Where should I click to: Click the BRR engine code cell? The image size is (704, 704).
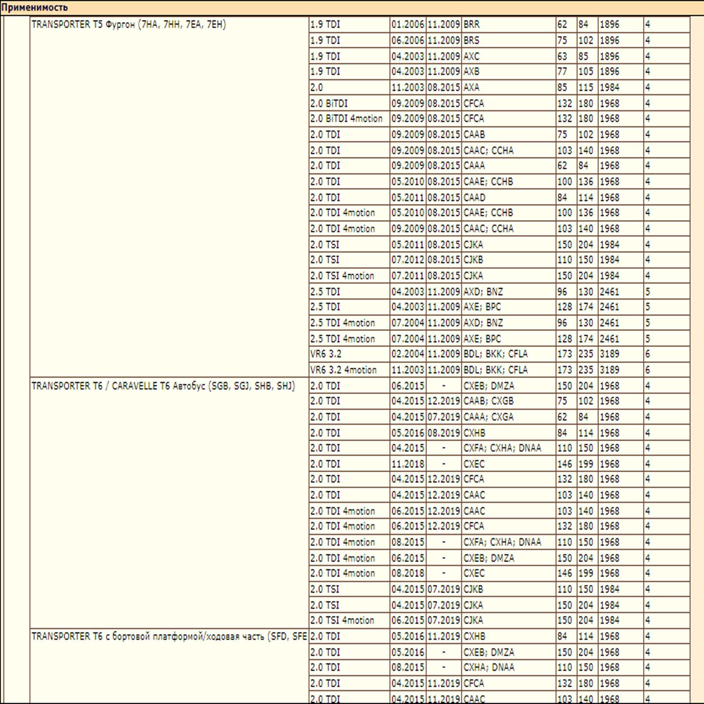pos(471,25)
